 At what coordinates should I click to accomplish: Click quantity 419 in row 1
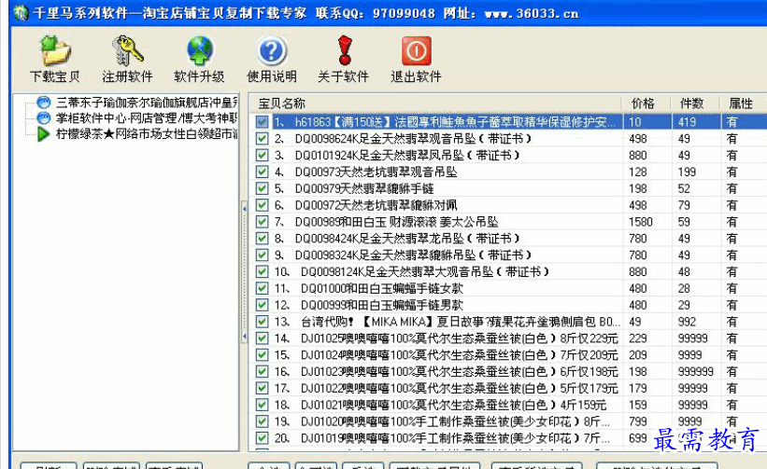(687, 122)
